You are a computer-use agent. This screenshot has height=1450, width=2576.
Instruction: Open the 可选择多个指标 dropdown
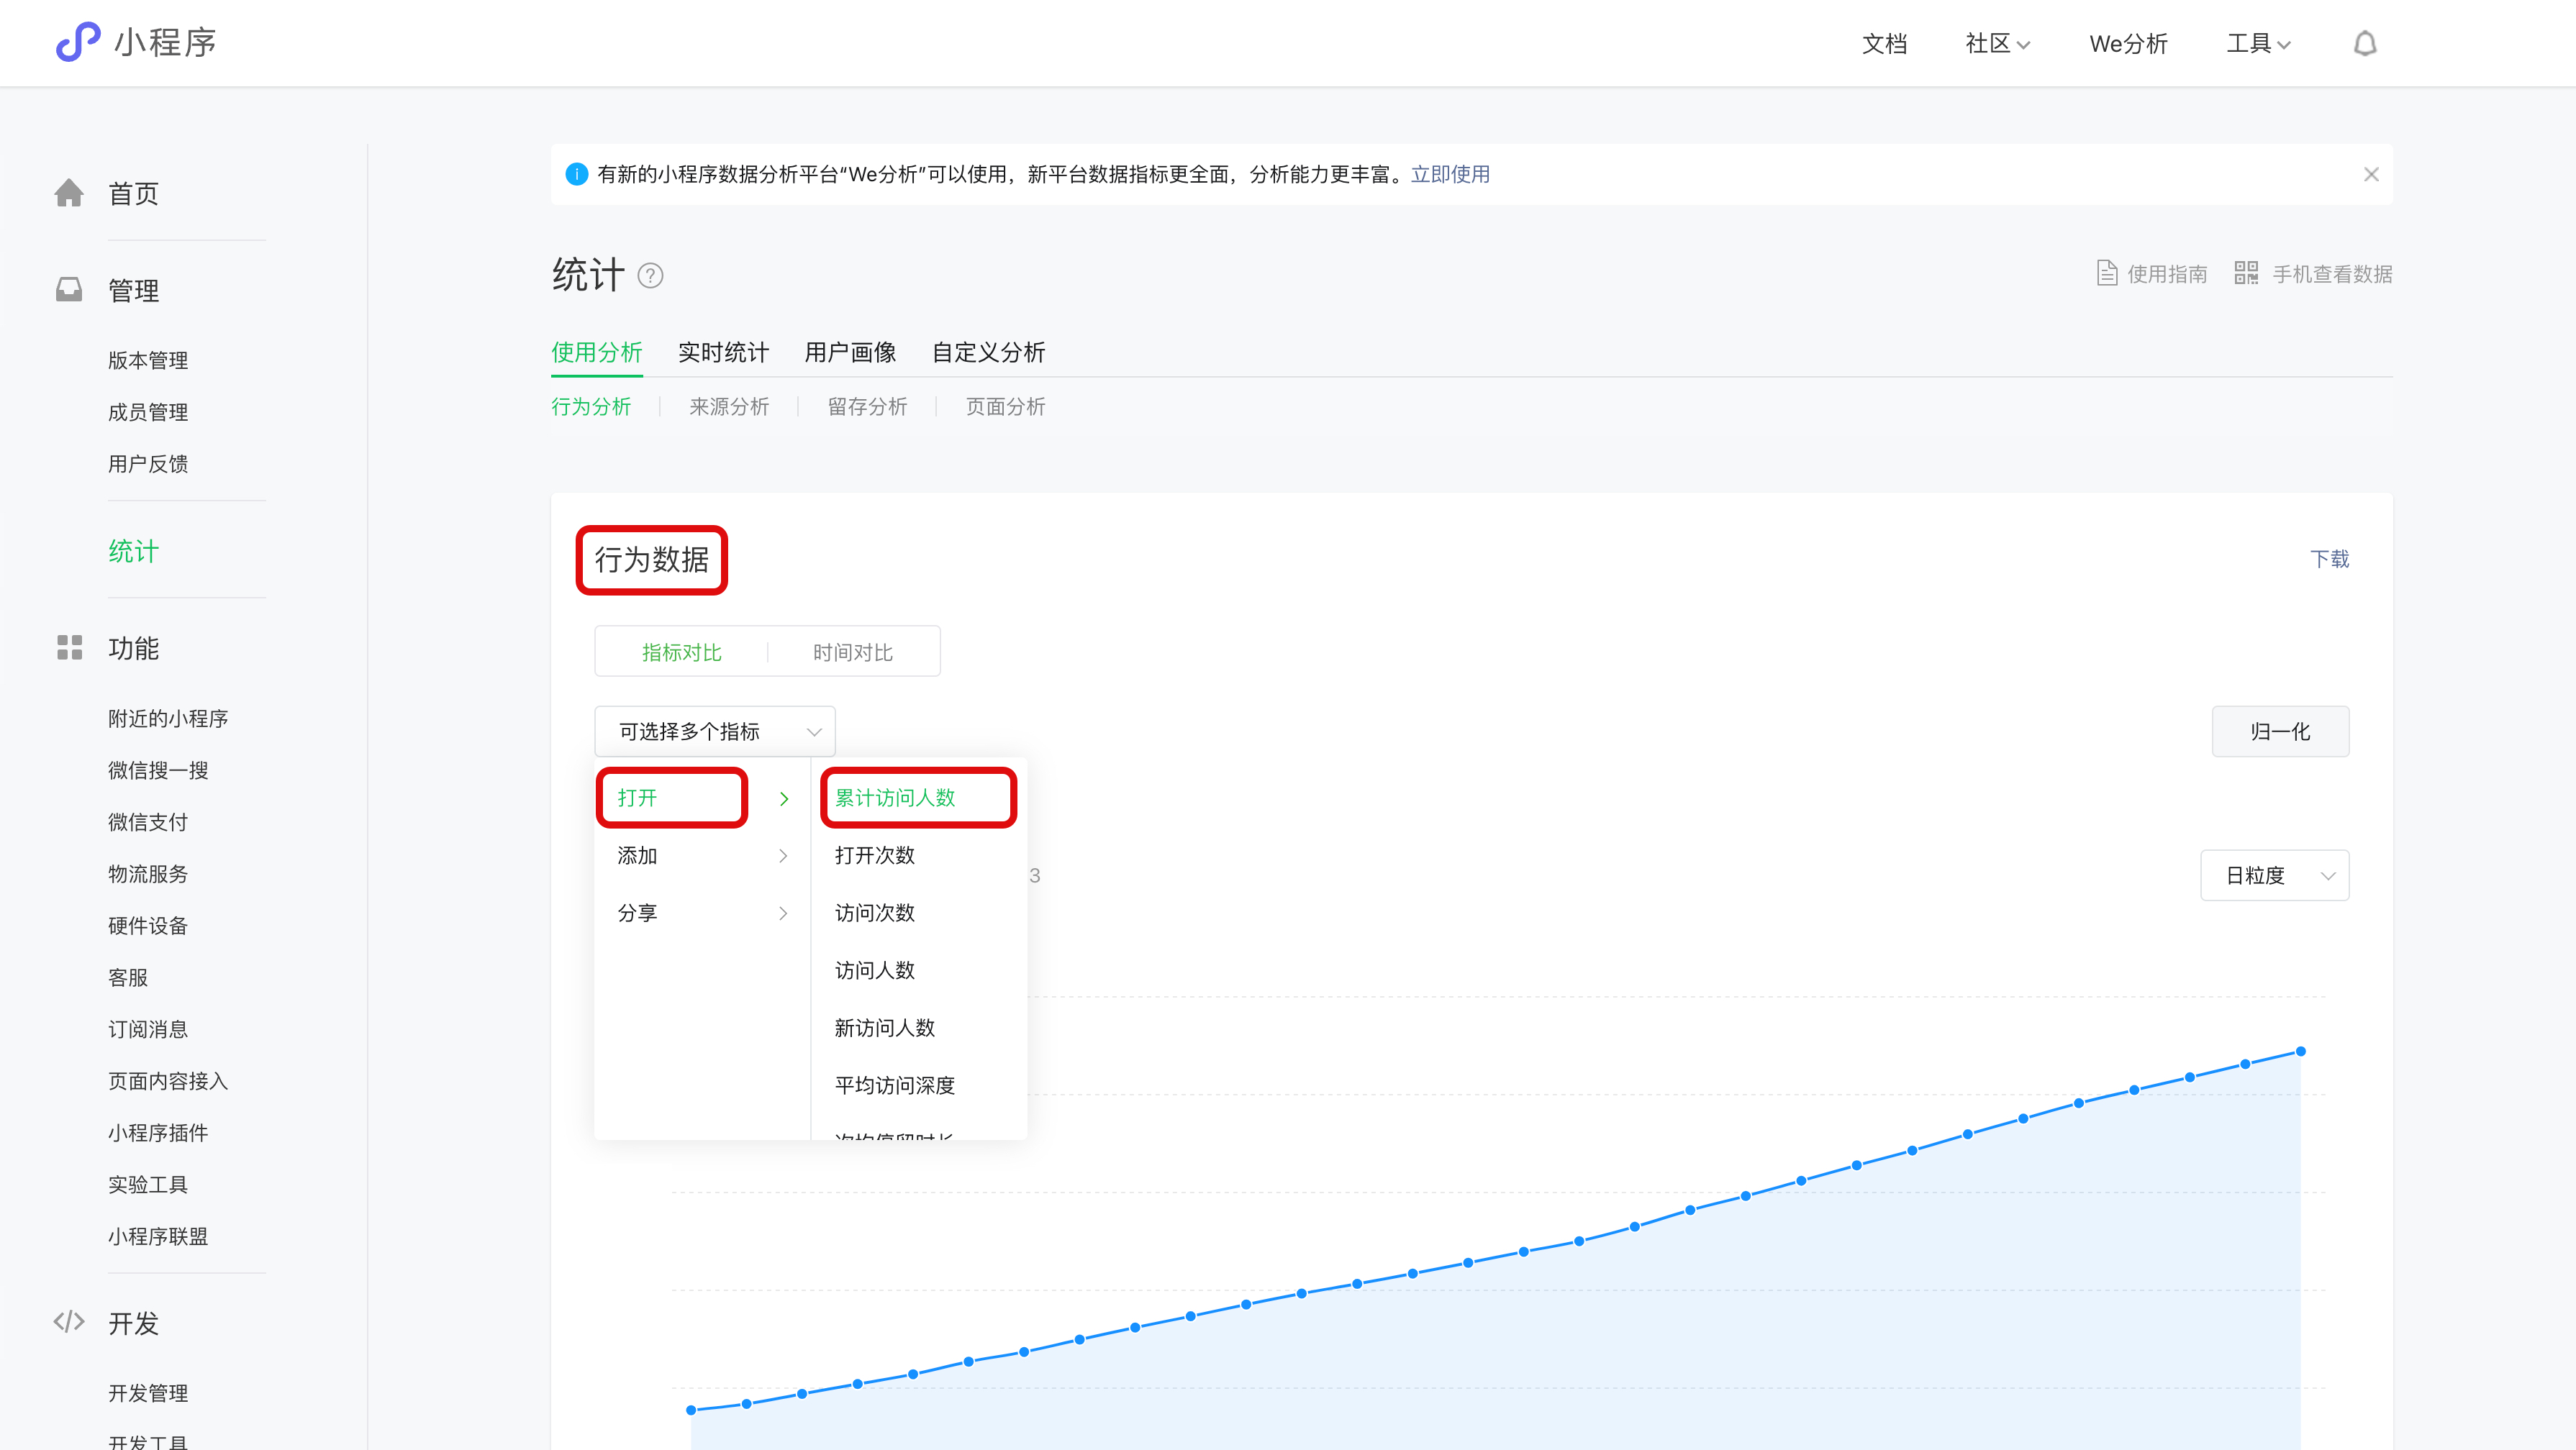click(x=715, y=731)
